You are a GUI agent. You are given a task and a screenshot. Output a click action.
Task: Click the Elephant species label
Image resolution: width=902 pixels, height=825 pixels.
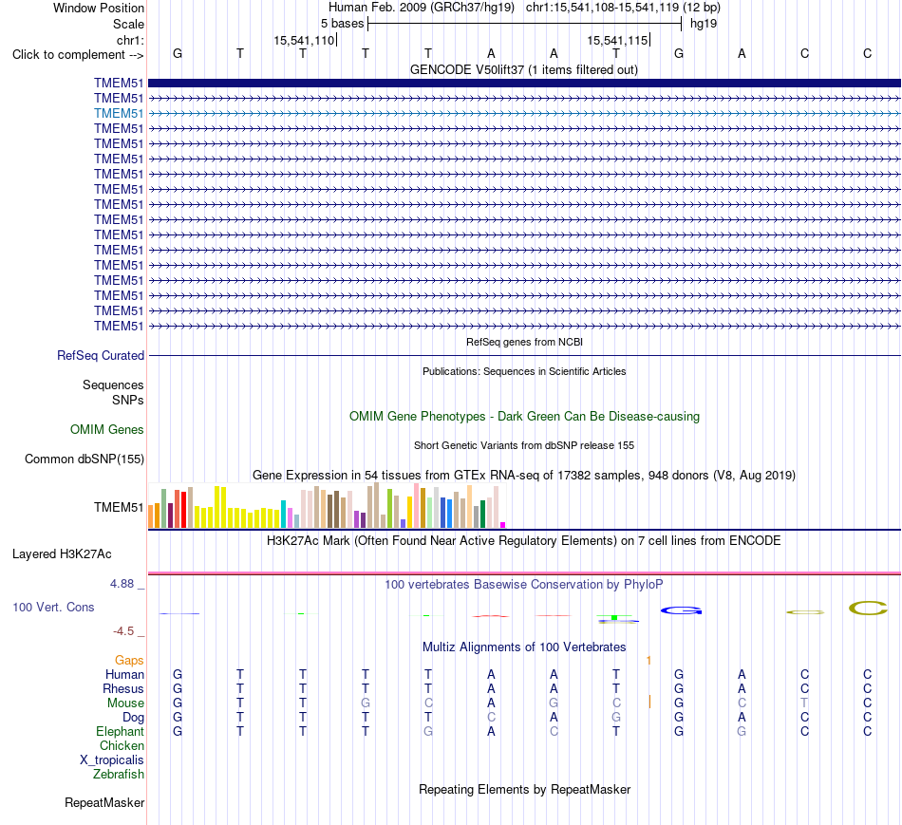(120, 731)
